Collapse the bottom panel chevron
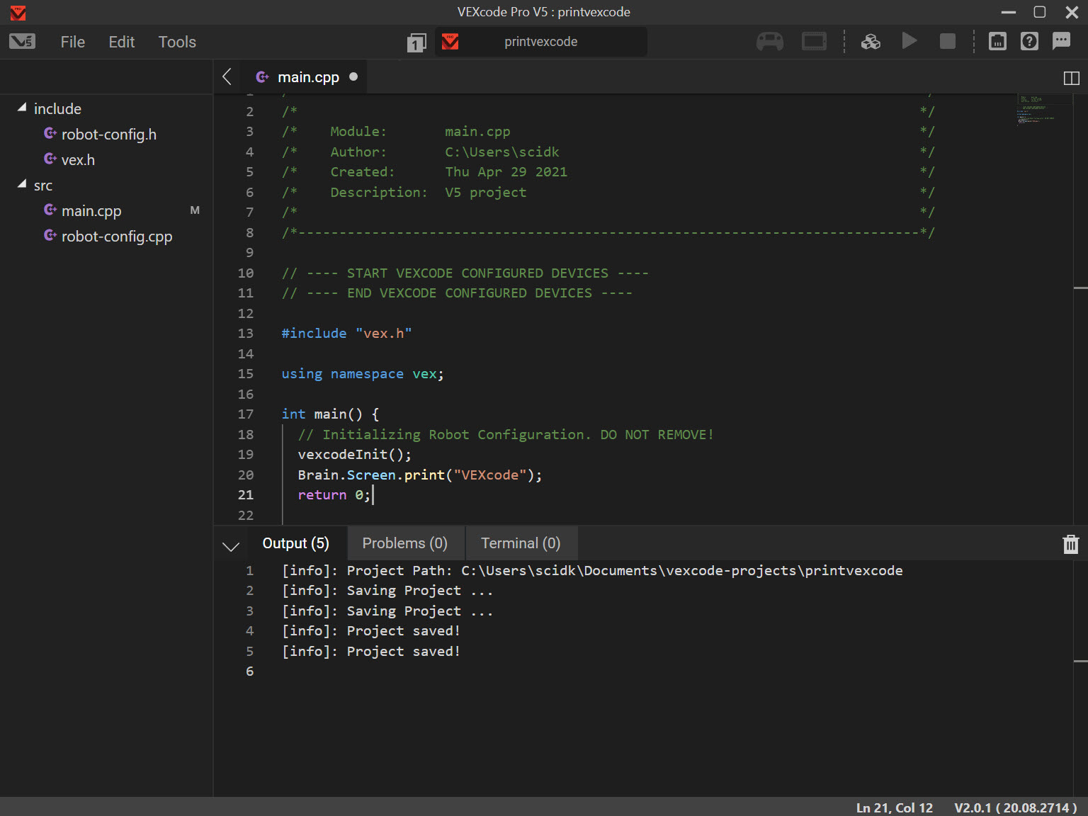Screen dimensions: 1088x816 230,545
